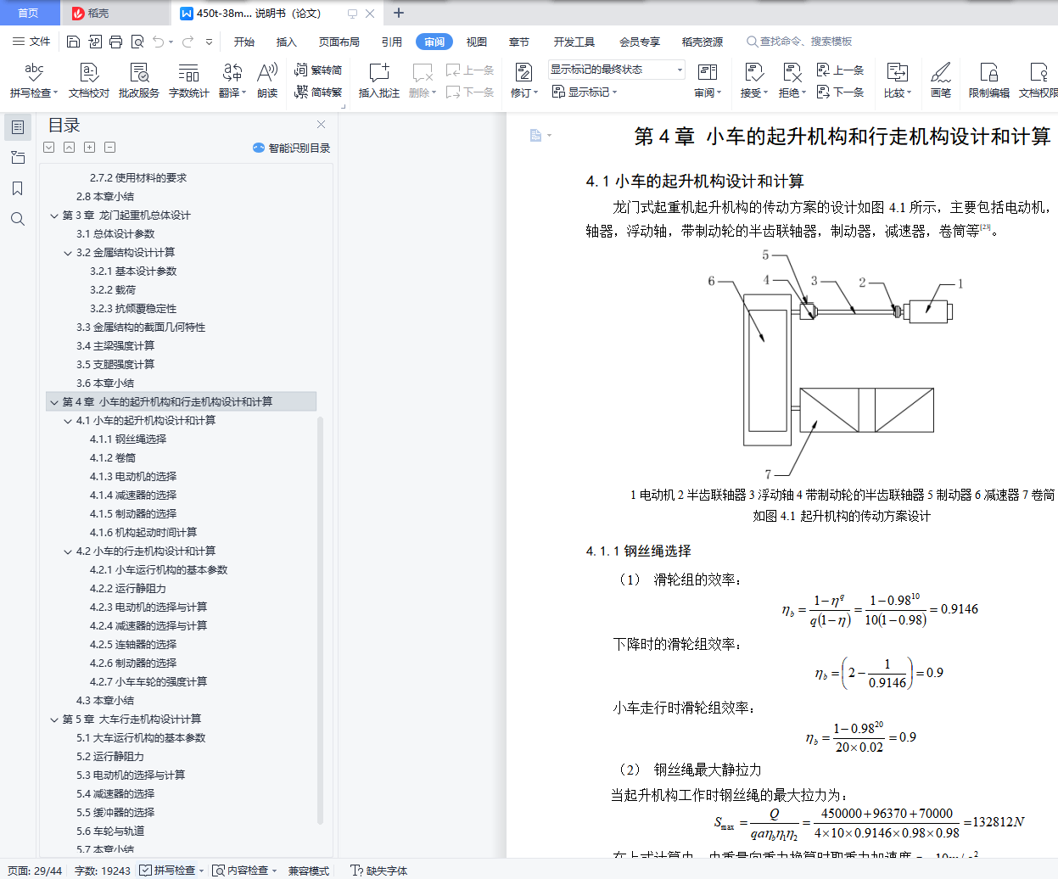This screenshot has width=1058, height=879.
Task: Click the Undo arrow icon
Action: point(159,42)
